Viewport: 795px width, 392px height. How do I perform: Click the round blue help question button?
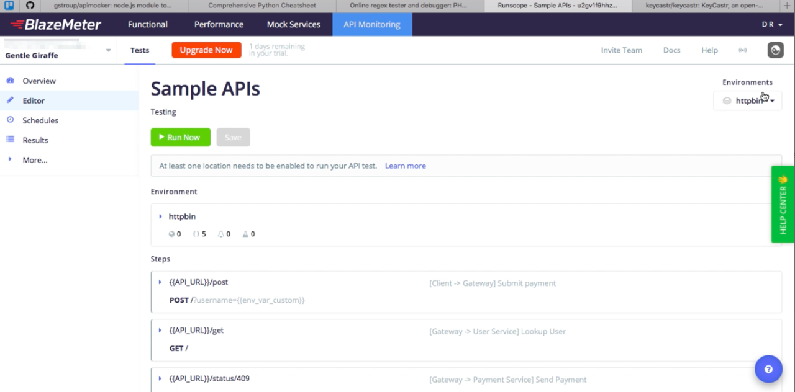pos(768,369)
